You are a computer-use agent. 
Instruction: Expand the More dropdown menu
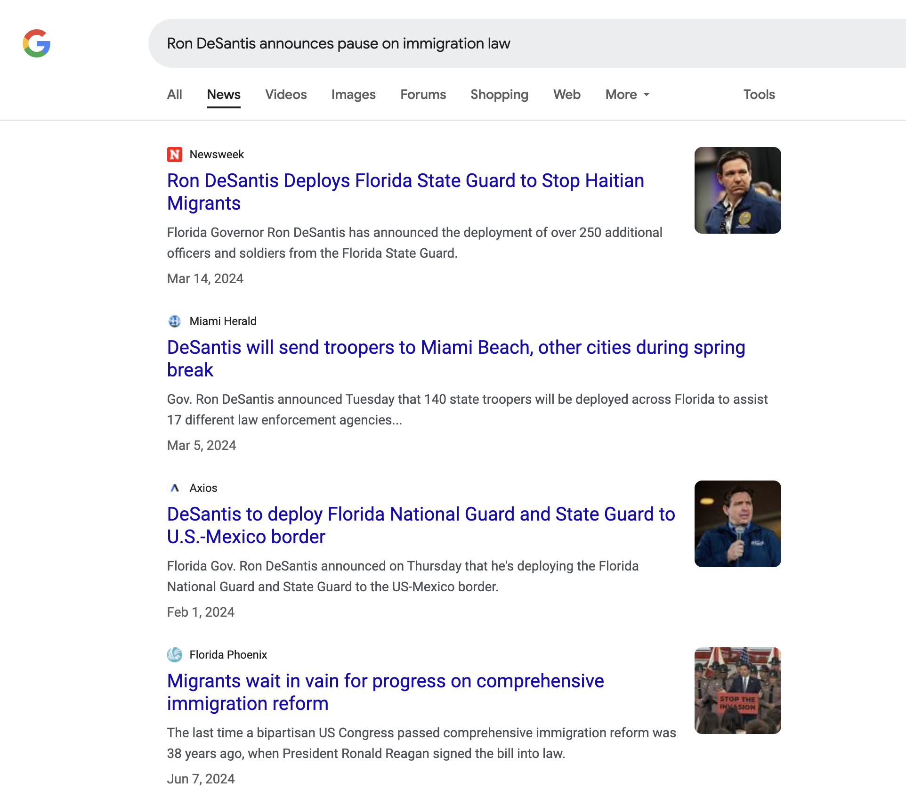(627, 95)
